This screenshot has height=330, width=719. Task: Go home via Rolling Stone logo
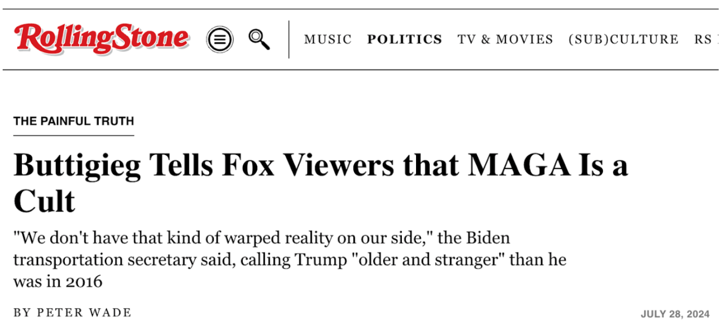click(x=102, y=38)
